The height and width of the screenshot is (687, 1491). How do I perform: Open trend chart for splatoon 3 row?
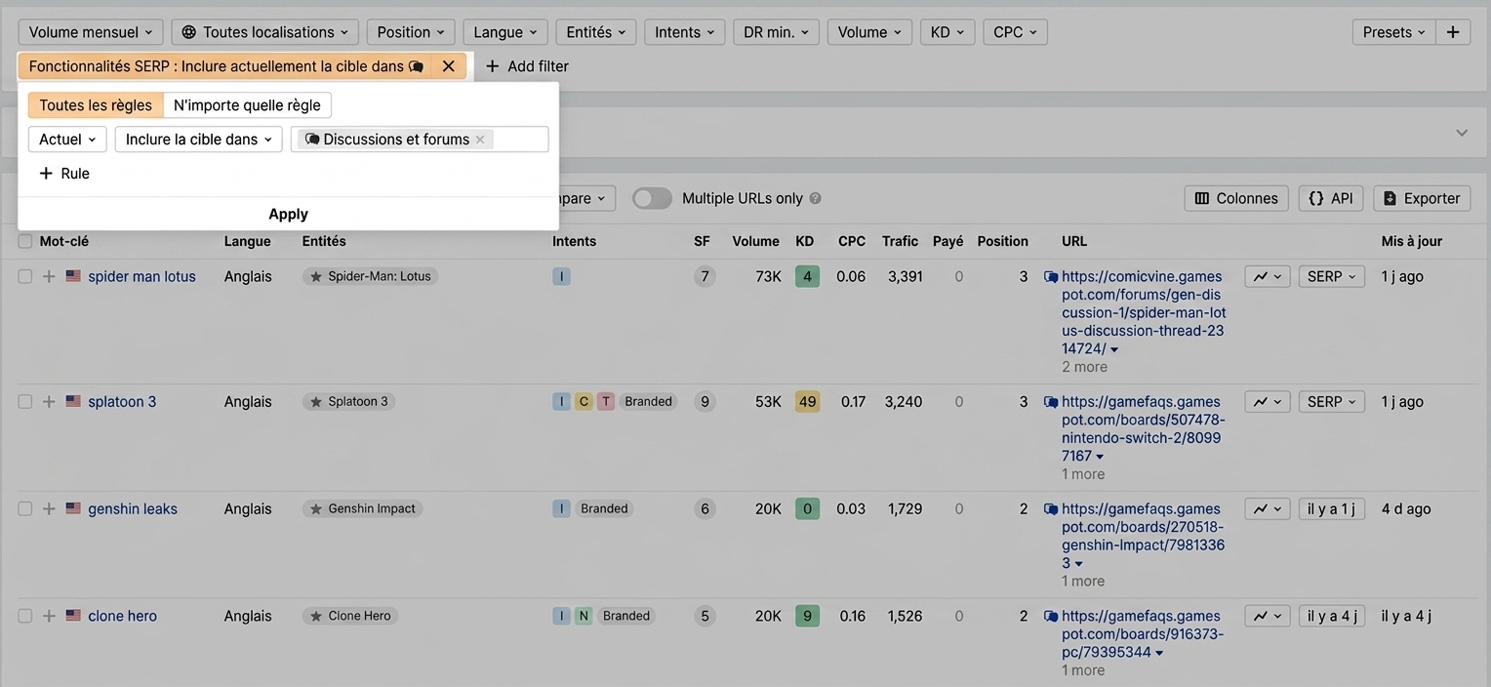(1268, 402)
